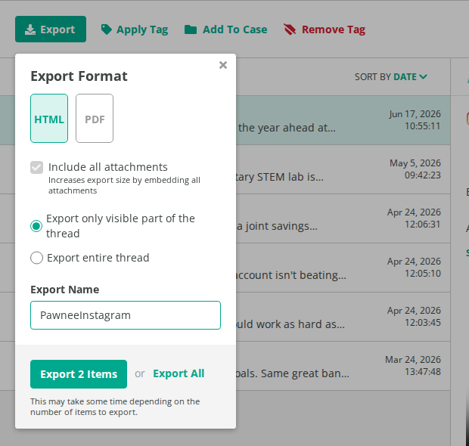
Task: Select the Apr 24, 2026 12:03:45 item
Action: click(343, 317)
